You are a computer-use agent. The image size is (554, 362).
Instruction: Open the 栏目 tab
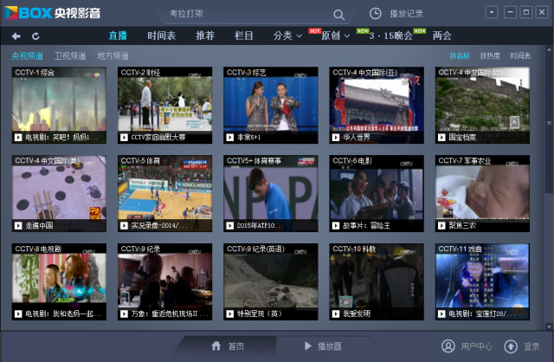(244, 36)
